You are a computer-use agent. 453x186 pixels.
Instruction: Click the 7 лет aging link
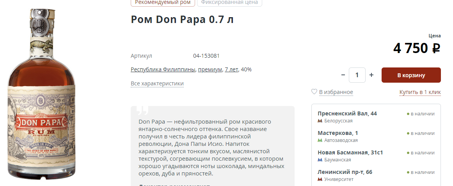[x=231, y=70]
